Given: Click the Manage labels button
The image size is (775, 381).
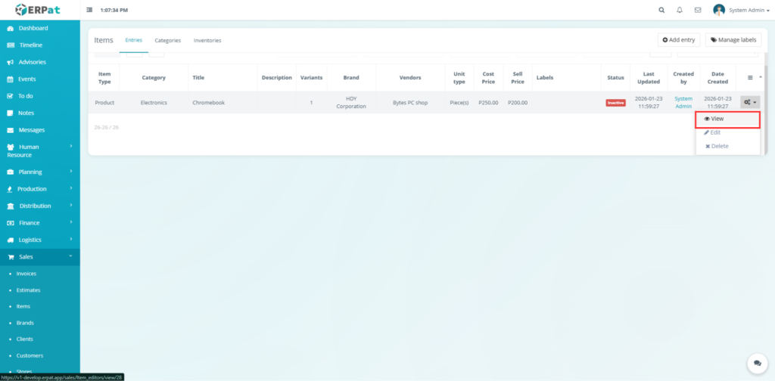Looking at the screenshot, I should (733, 40).
